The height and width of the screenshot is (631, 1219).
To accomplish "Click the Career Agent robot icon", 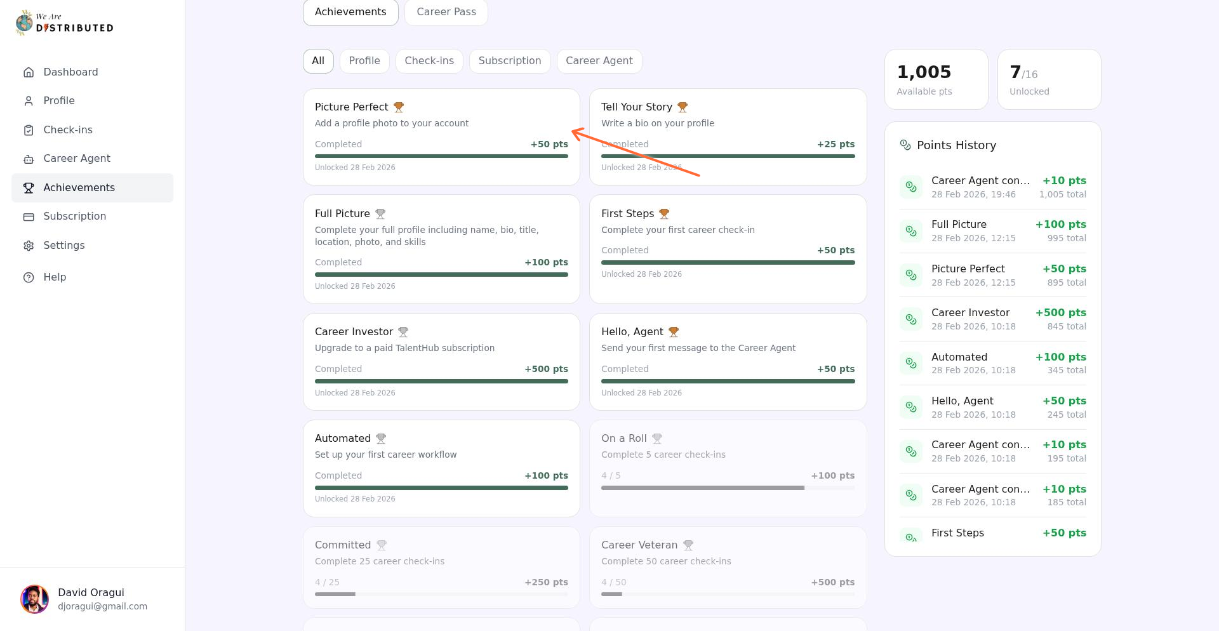I will click(x=29, y=159).
